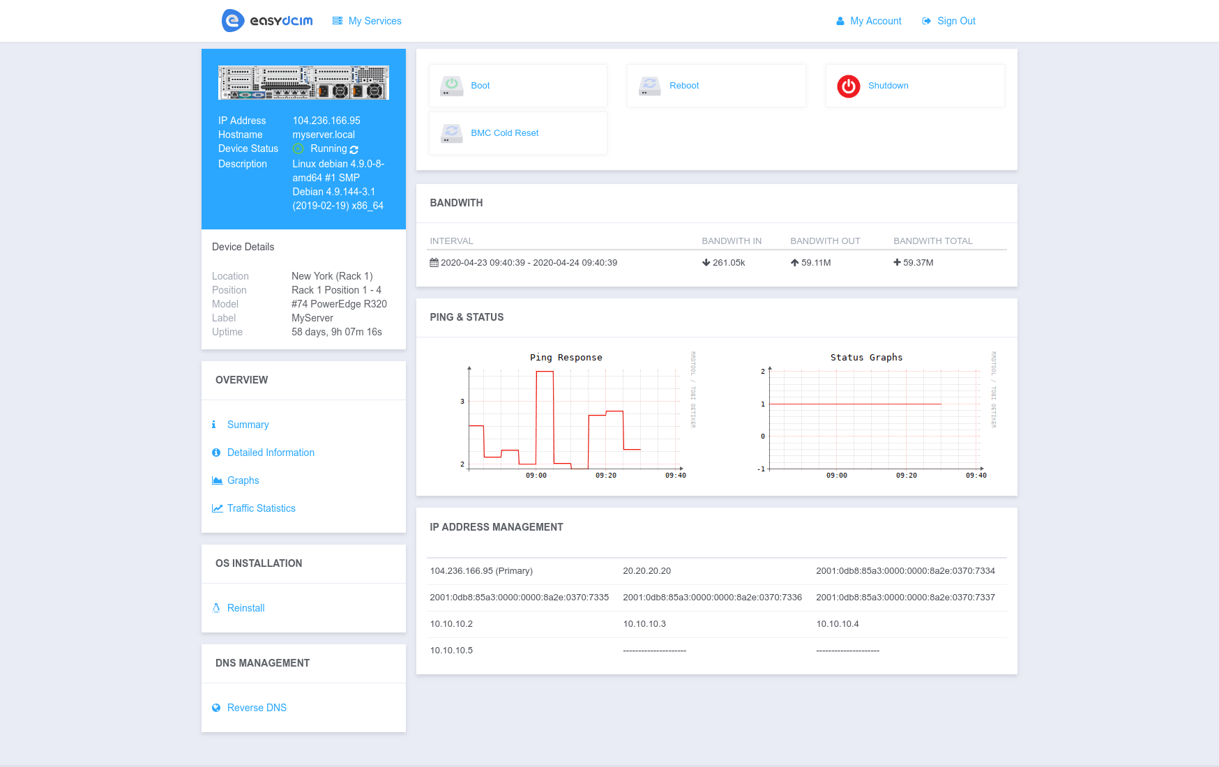Select Reinstall under OS Installation
This screenshot has height=767, width=1219.
click(245, 608)
